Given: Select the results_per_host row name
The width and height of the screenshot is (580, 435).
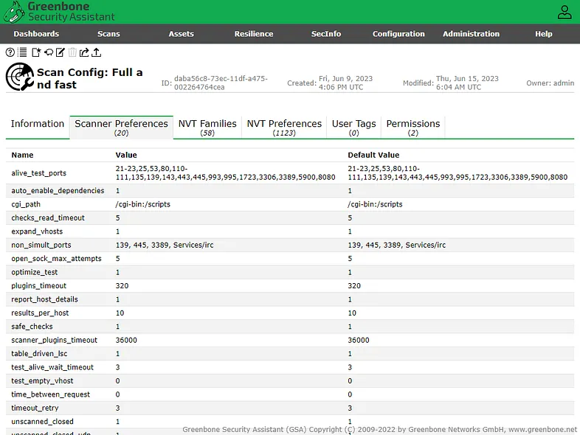Looking at the screenshot, I should click(x=40, y=313).
